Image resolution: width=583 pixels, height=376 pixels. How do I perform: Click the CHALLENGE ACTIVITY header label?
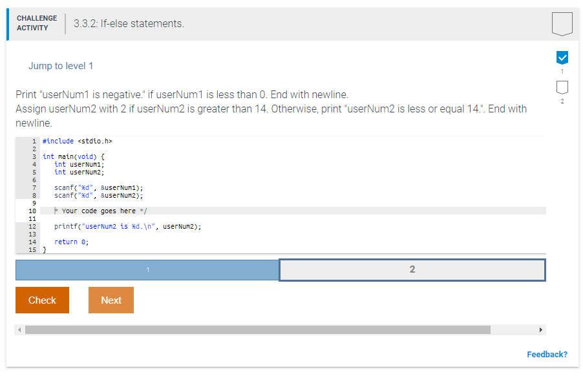(36, 22)
